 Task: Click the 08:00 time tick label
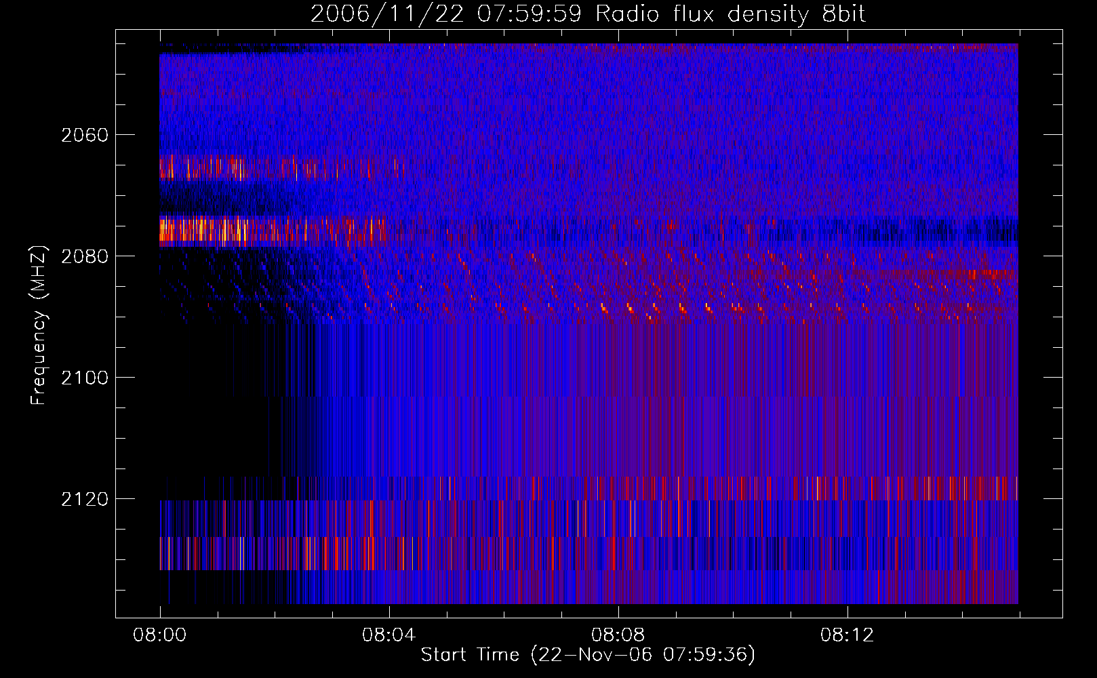(160, 635)
